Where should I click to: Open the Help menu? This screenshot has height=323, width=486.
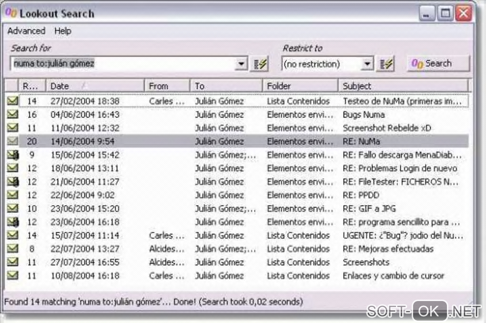tap(62, 31)
